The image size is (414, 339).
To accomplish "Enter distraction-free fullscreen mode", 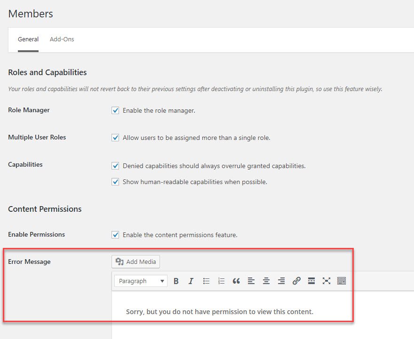I will coord(326,281).
